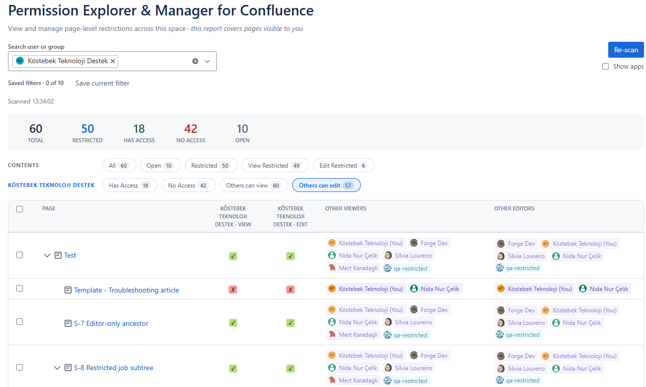Viewport: 646px width, 387px height.
Task: Collapse the Test page tree chevron
Action: click(x=47, y=255)
